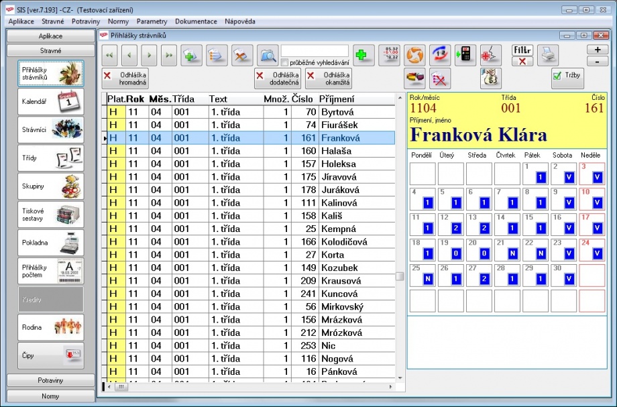Click the money bag icon

(x=491, y=78)
